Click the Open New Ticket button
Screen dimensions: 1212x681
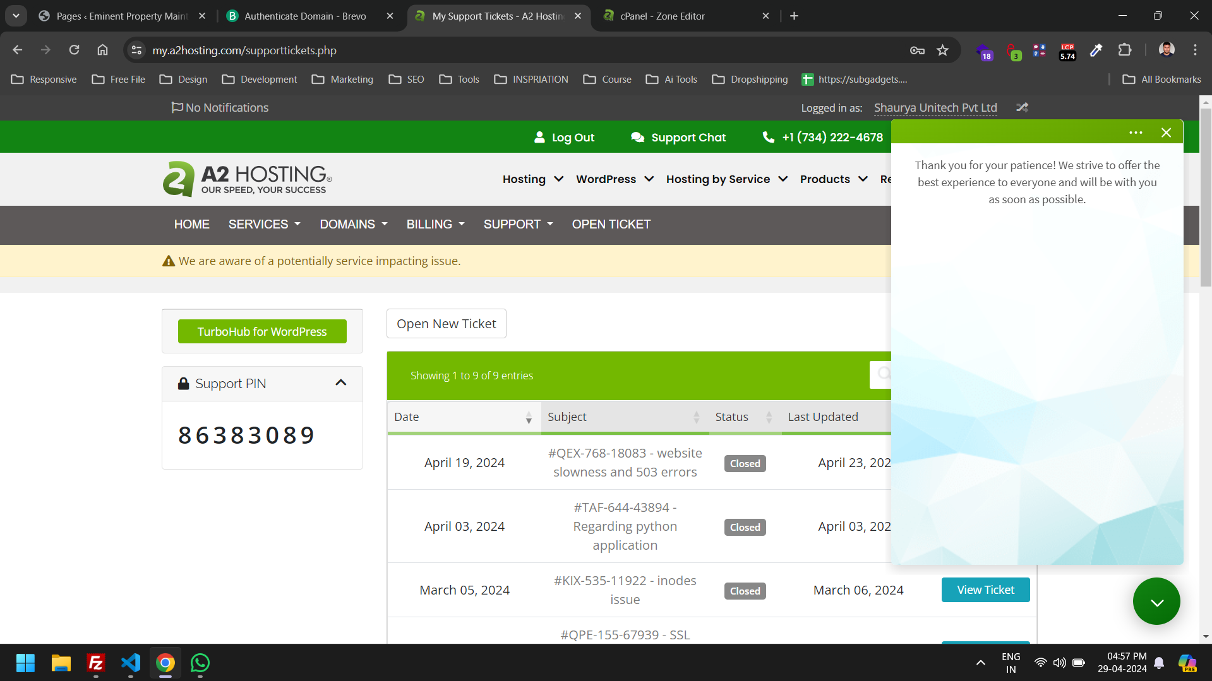[x=446, y=324]
